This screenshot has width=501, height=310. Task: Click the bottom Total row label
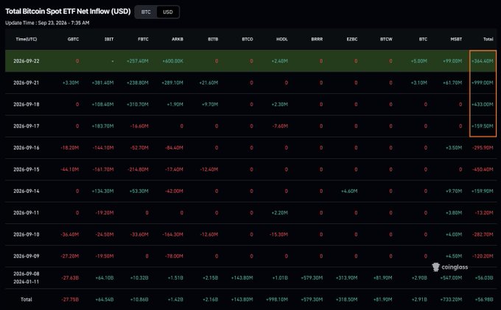27,300
